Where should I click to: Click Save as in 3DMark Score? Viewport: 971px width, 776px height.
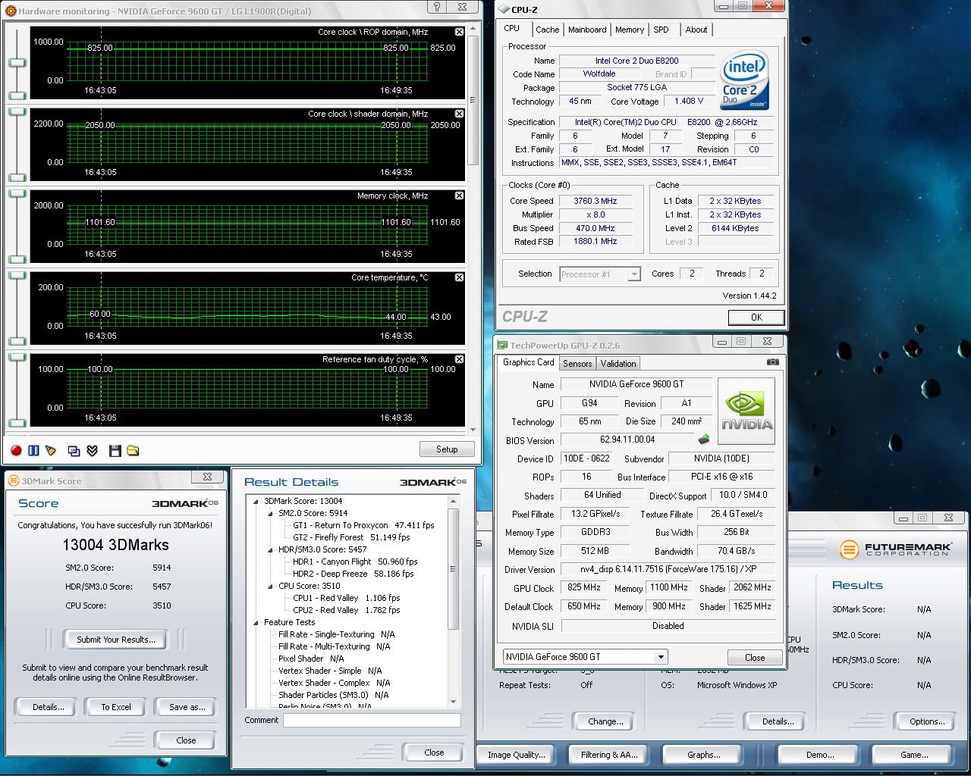coord(187,707)
